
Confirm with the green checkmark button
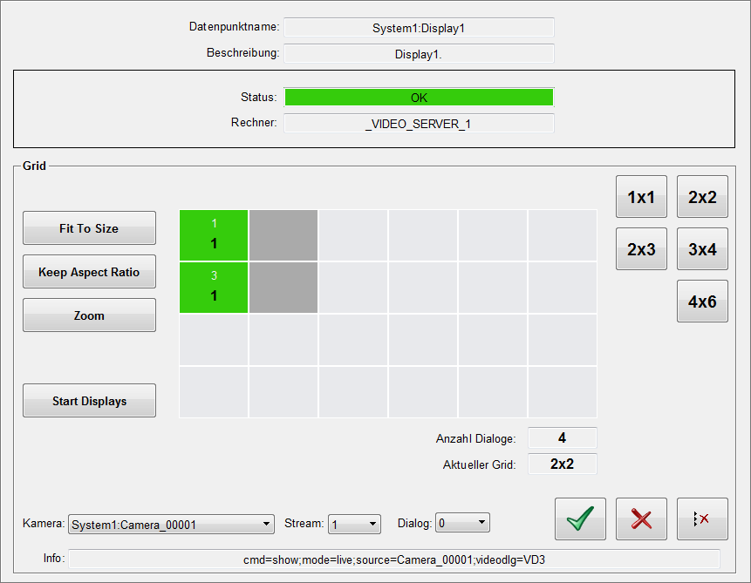pos(580,519)
